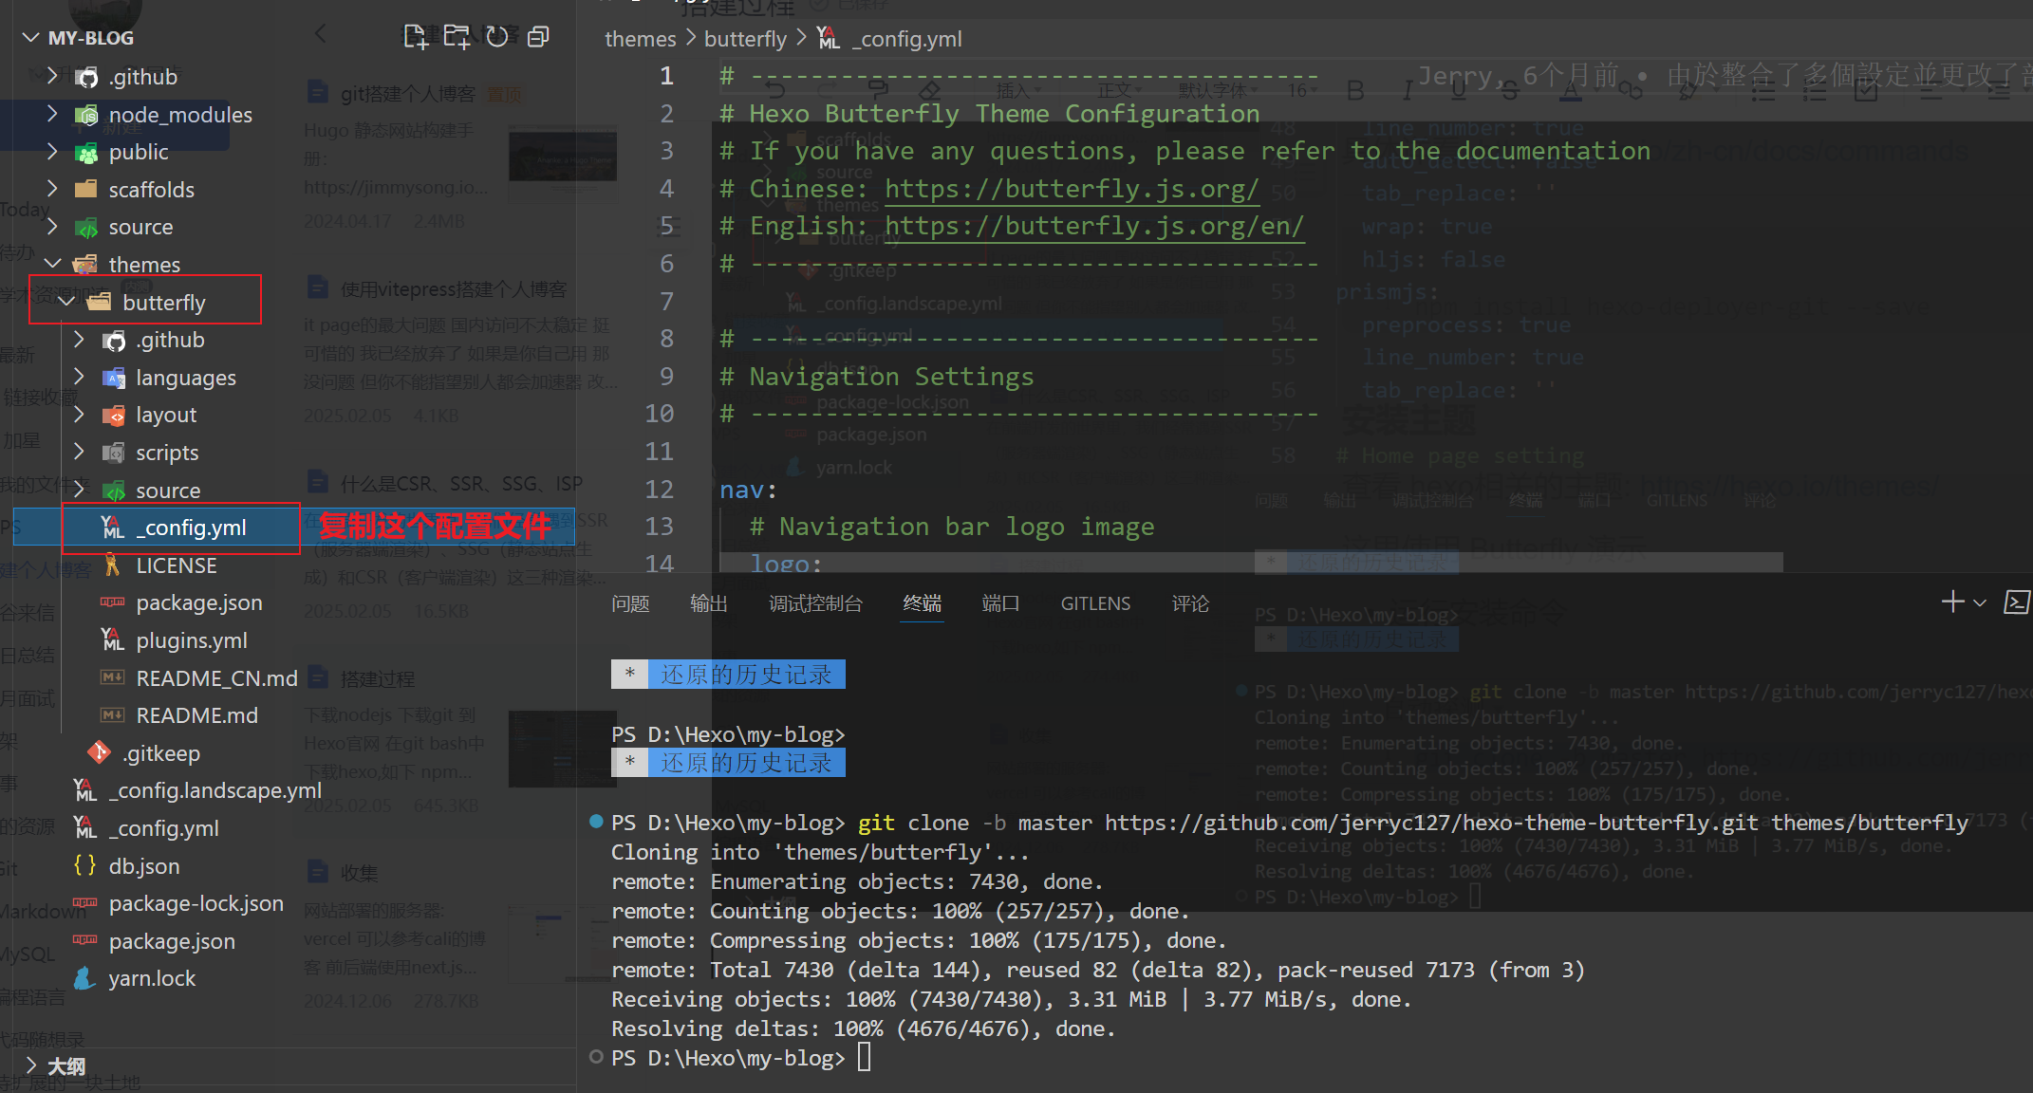Expand the node_modules folder

point(180,115)
